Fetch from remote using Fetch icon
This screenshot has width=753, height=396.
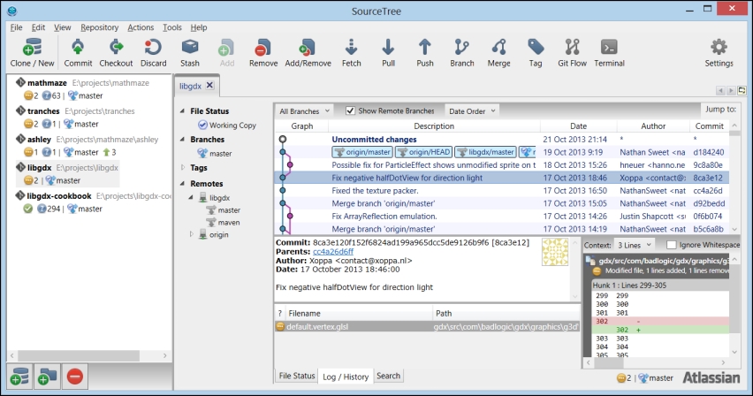coord(351,53)
